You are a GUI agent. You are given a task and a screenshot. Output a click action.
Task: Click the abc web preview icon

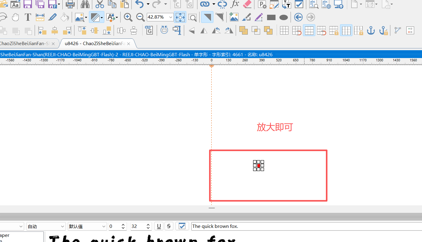(326, 4)
